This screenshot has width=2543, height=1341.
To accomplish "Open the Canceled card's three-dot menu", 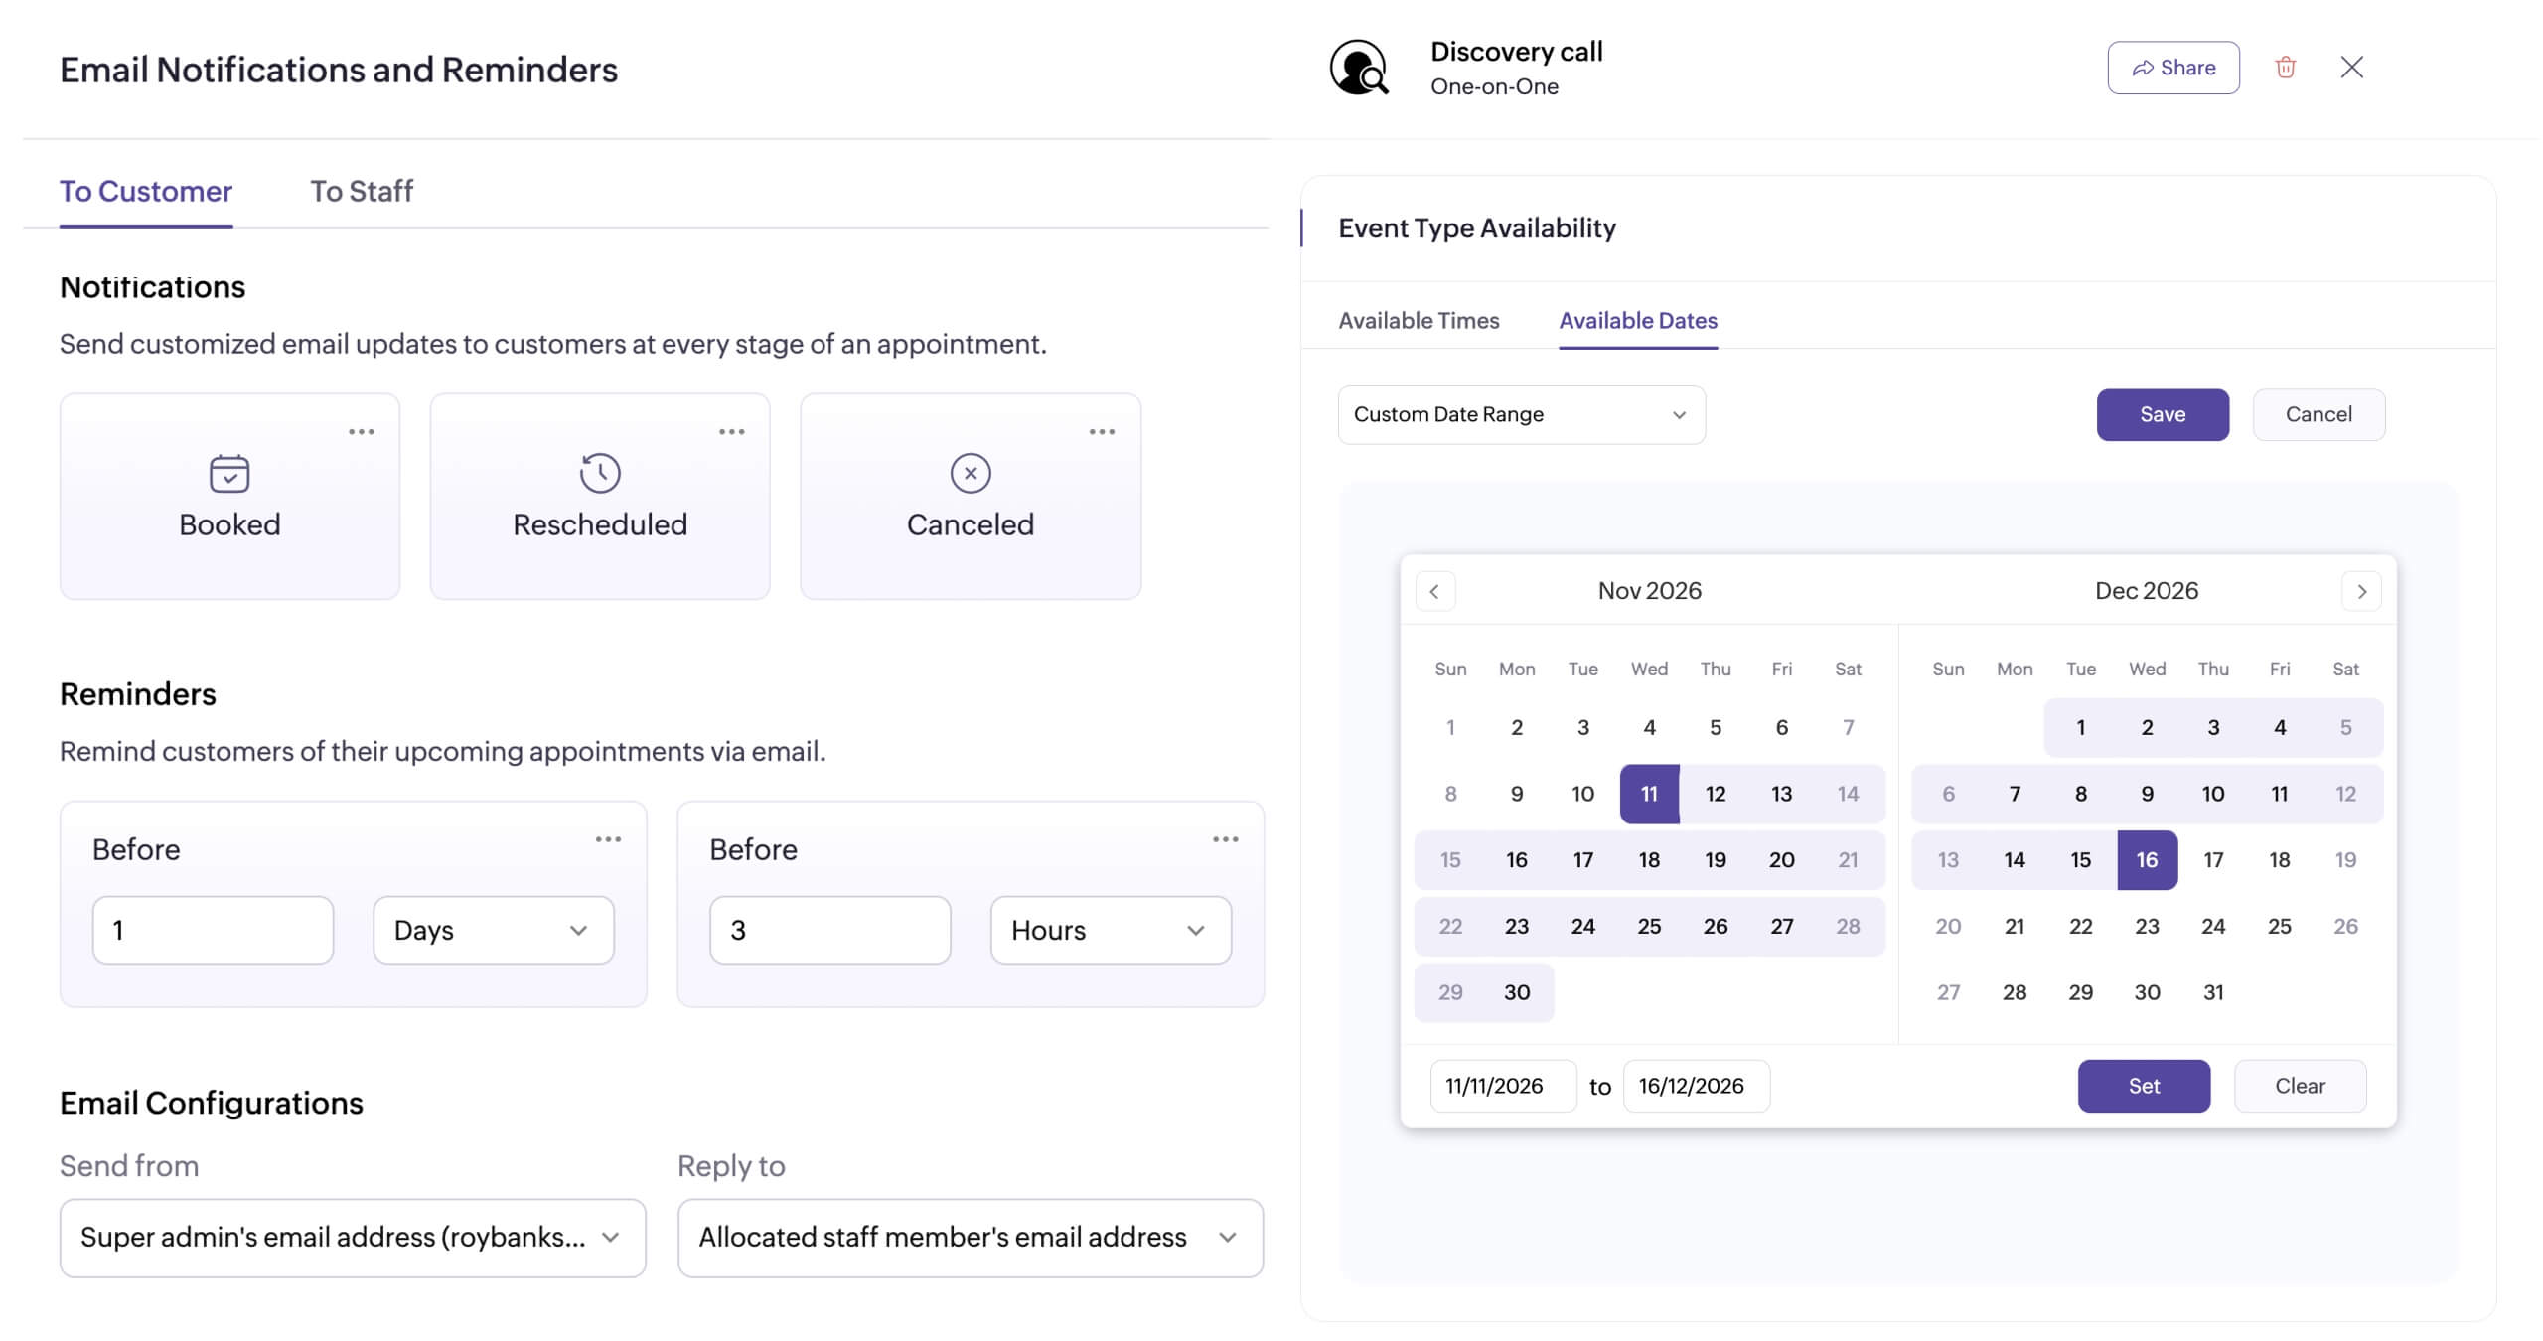I will tap(1102, 432).
